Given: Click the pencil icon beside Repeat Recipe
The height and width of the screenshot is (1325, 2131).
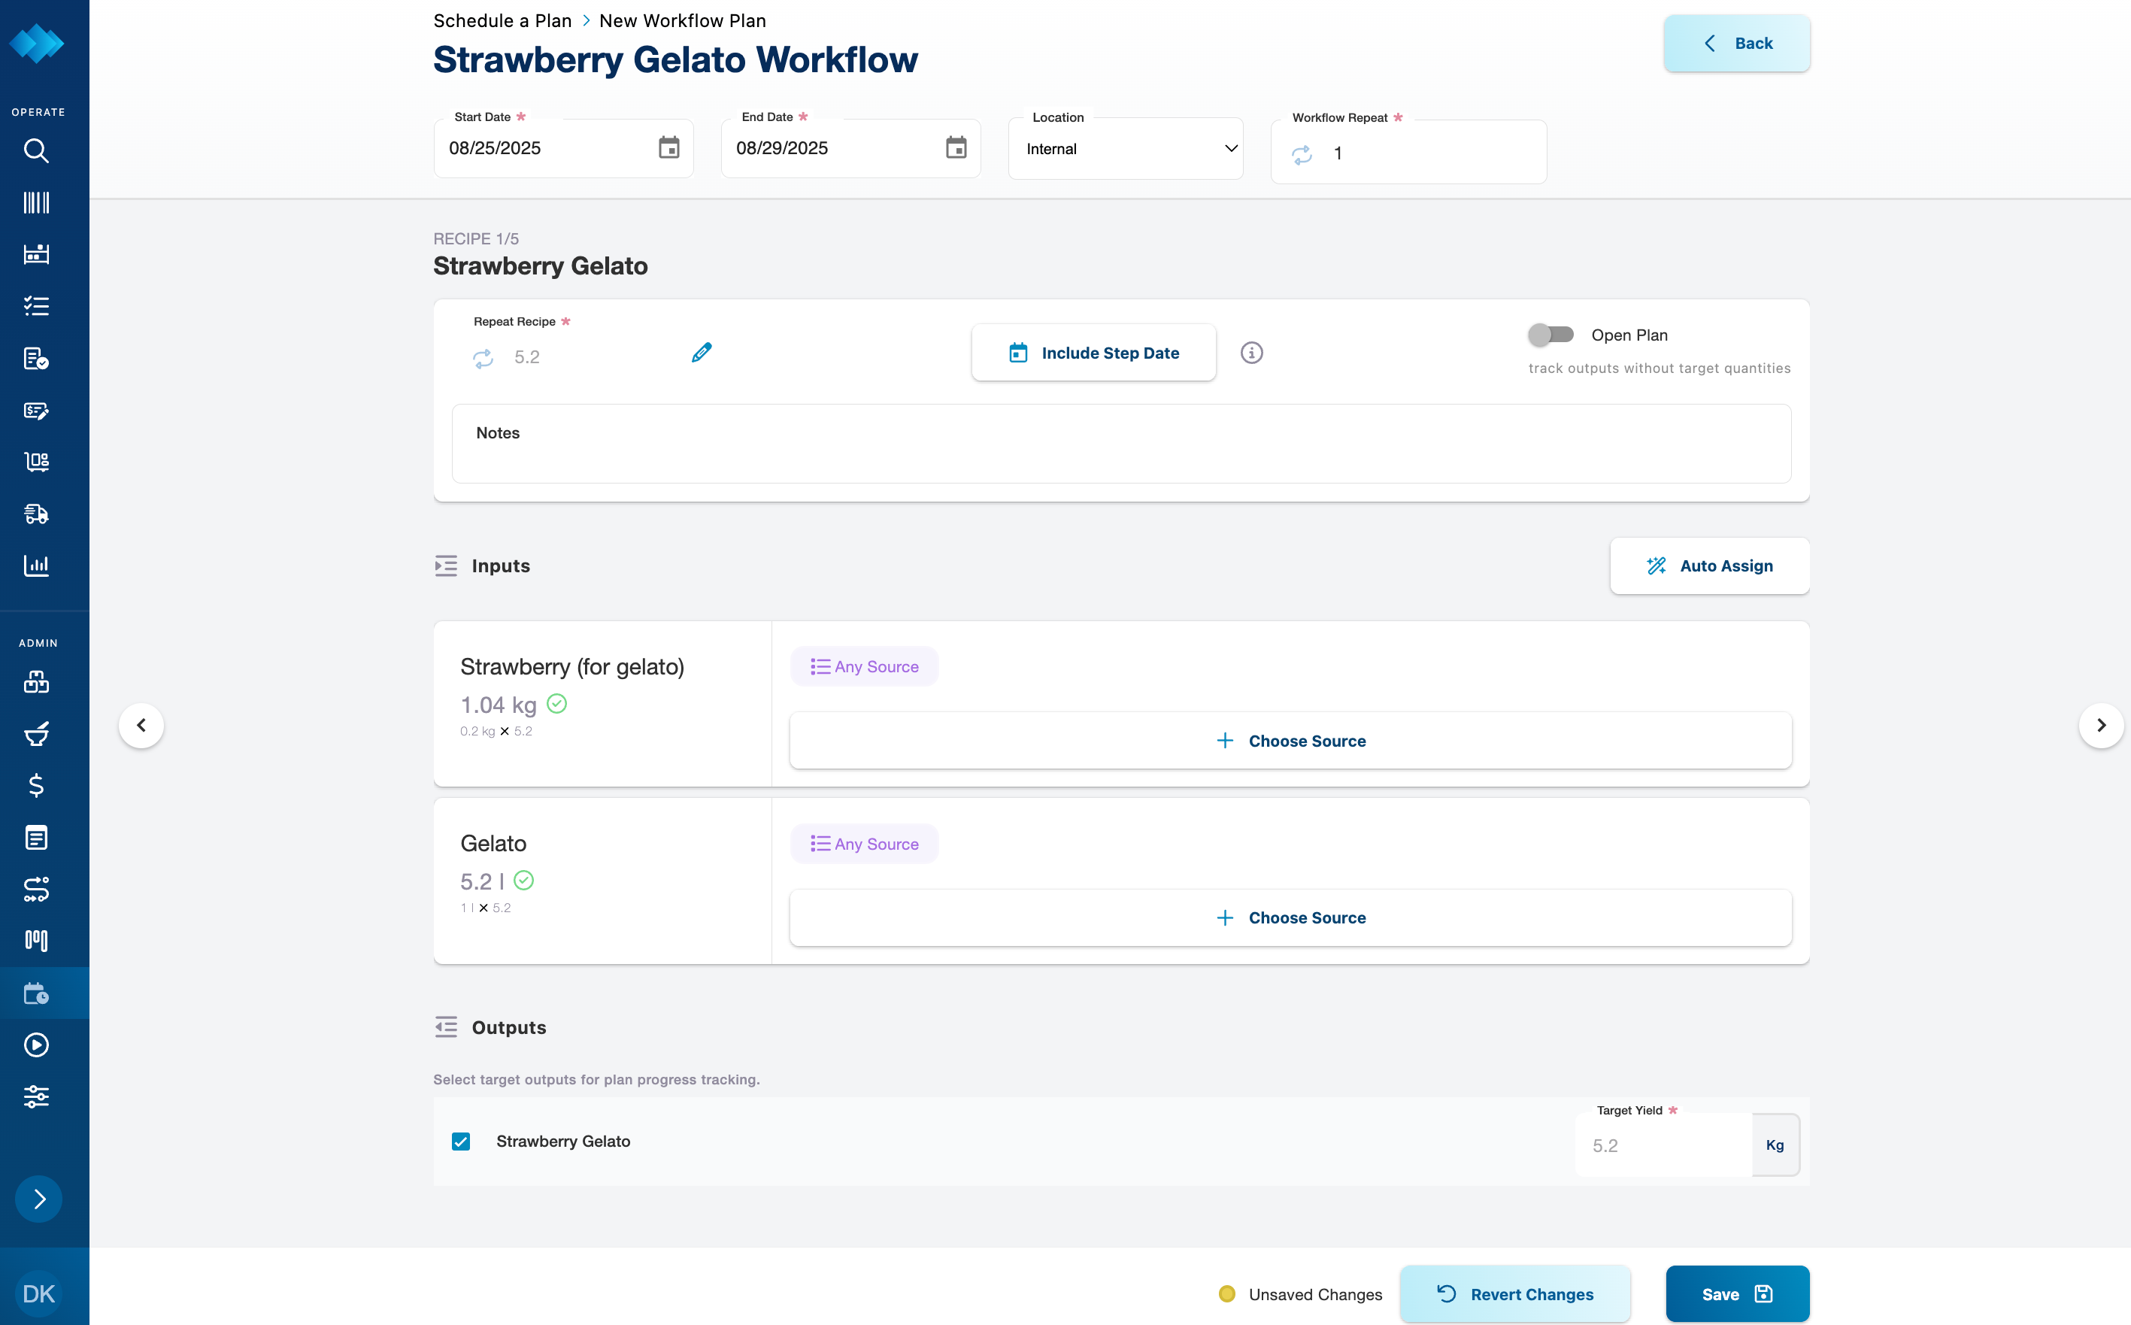Looking at the screenshot, I should (701, 353).
